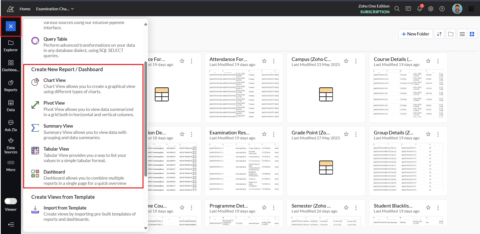480x234 pixels.
Task: Click the Dashboard four-squares icon
Action: click(35, 174)
